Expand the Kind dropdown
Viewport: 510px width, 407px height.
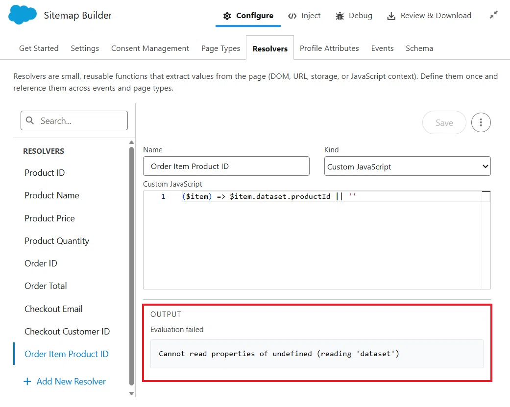407,167
